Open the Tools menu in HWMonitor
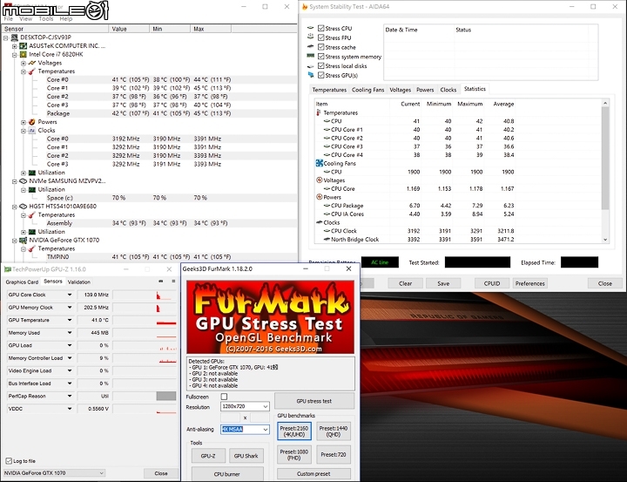The width and height of the screenshot is (627, 482). (45, 19)
